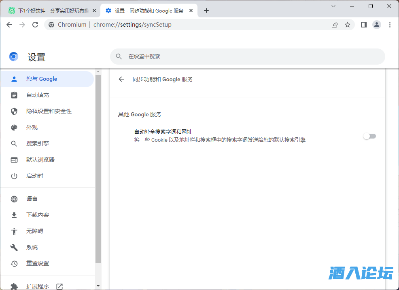The image size is (399, 290).
Task: Open Chromium three-dot menu
Action: 390,25
